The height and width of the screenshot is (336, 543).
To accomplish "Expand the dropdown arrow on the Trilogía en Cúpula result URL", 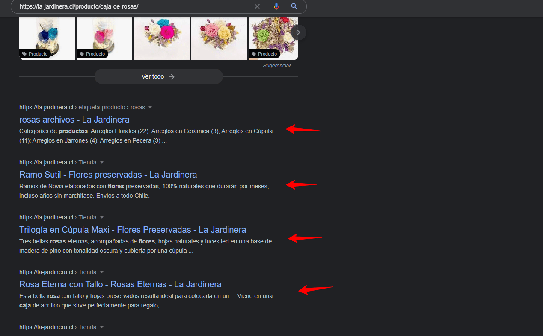I will (102, 218).
